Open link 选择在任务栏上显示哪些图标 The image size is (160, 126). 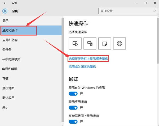(x=88, y=58)
